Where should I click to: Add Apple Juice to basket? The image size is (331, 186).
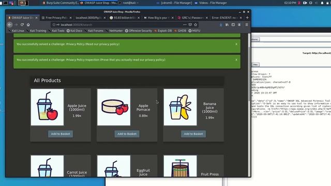61,134
